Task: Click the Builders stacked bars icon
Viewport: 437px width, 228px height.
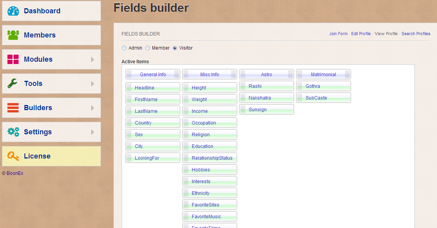Action: tap(13, 108)
